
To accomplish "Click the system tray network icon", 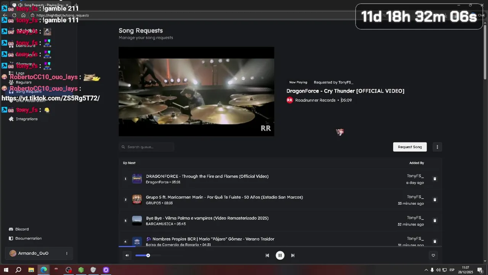I will (x=445, y=270).
